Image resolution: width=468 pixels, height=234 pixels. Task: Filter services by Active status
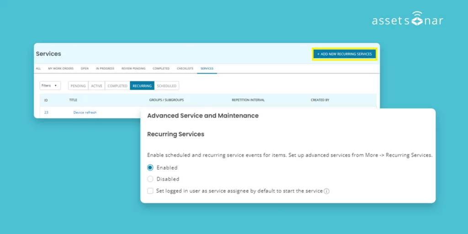(96, 86)
